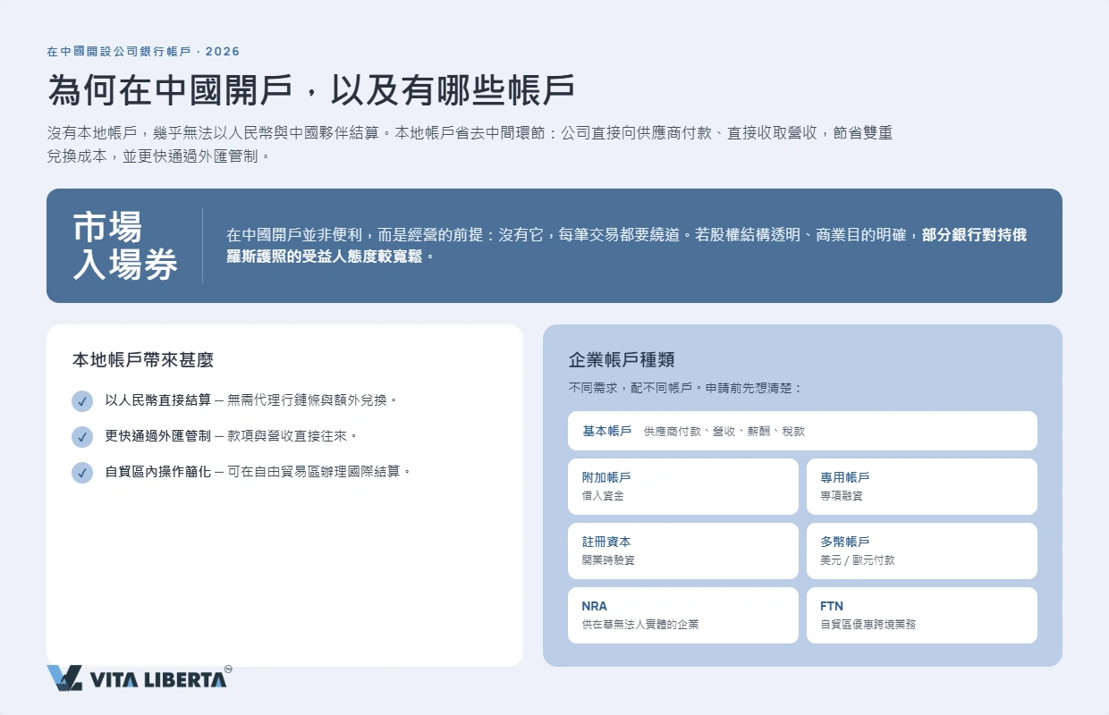The height and width of the screenshot is (715, 1109).
Task: Click the heading 企業帳戶種類
Action: tap(622, 360)
